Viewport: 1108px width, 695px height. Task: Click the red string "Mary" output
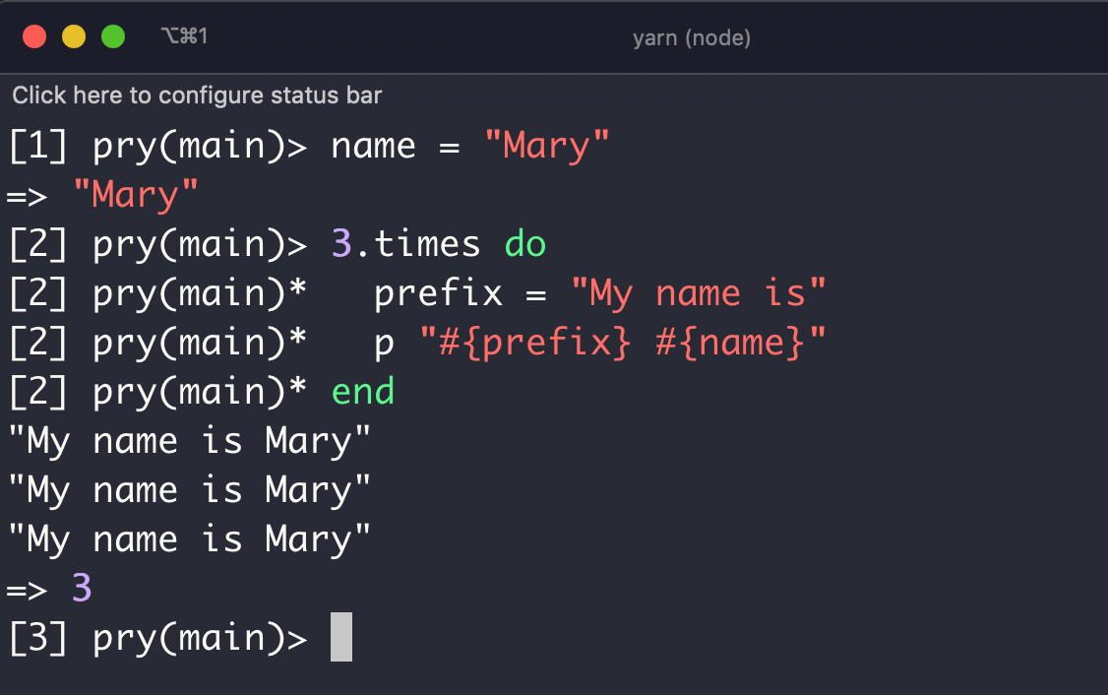(135, 194)
